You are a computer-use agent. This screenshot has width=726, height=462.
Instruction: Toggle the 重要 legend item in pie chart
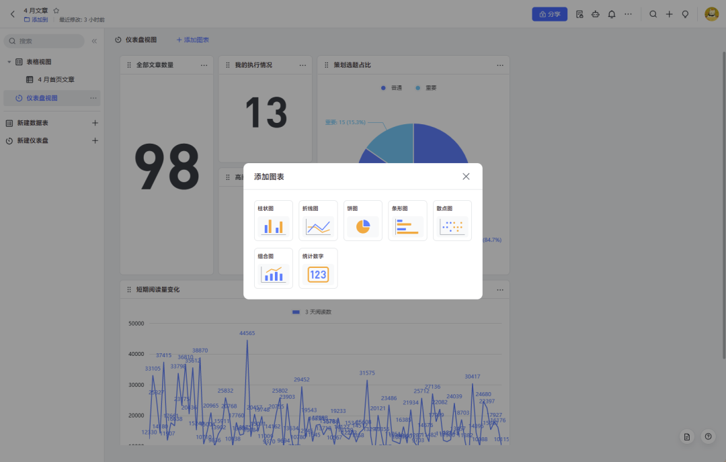[x=426, y=88]
